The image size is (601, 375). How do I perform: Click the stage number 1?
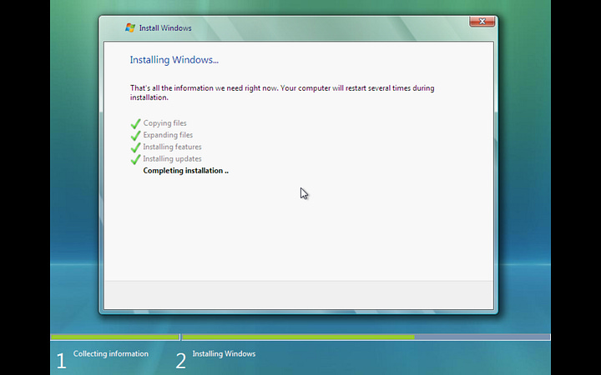[x=61, y=361]
